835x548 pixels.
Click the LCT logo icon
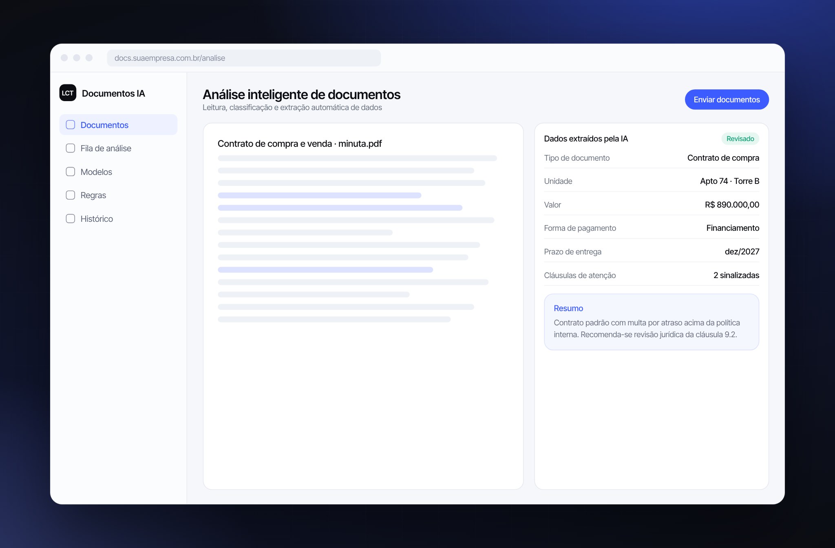point(68,93)
